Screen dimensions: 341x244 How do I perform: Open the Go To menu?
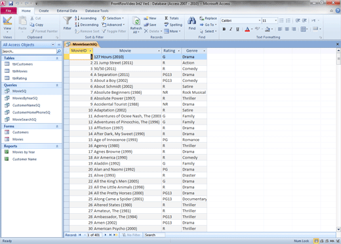(x=208, y=25)
